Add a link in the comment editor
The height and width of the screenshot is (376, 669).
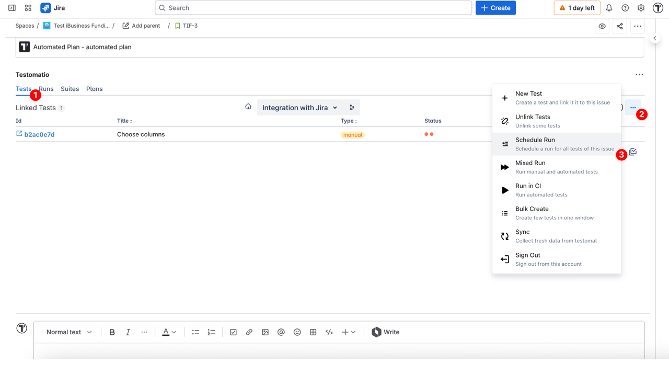[249, 332]
